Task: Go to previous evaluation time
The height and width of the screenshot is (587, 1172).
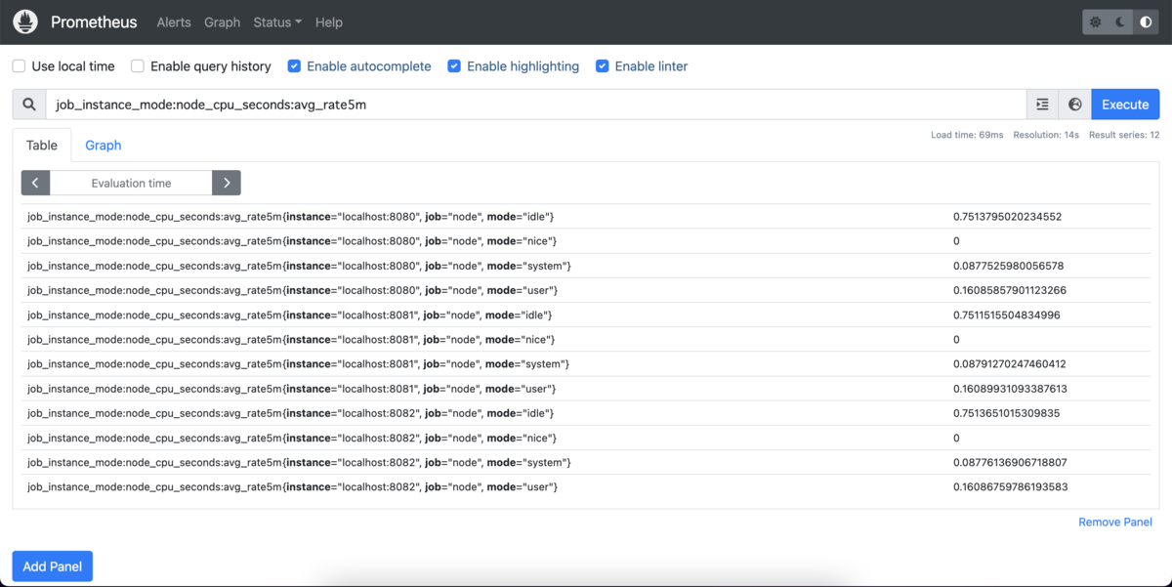Action: point(35,183)
